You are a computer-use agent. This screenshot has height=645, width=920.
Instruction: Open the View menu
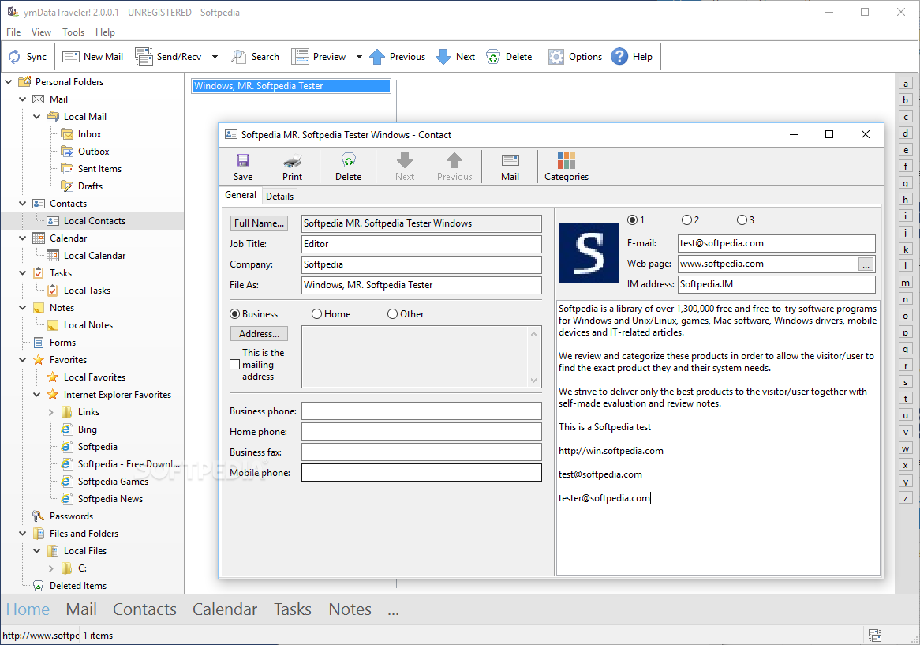[x=41, y=32]
